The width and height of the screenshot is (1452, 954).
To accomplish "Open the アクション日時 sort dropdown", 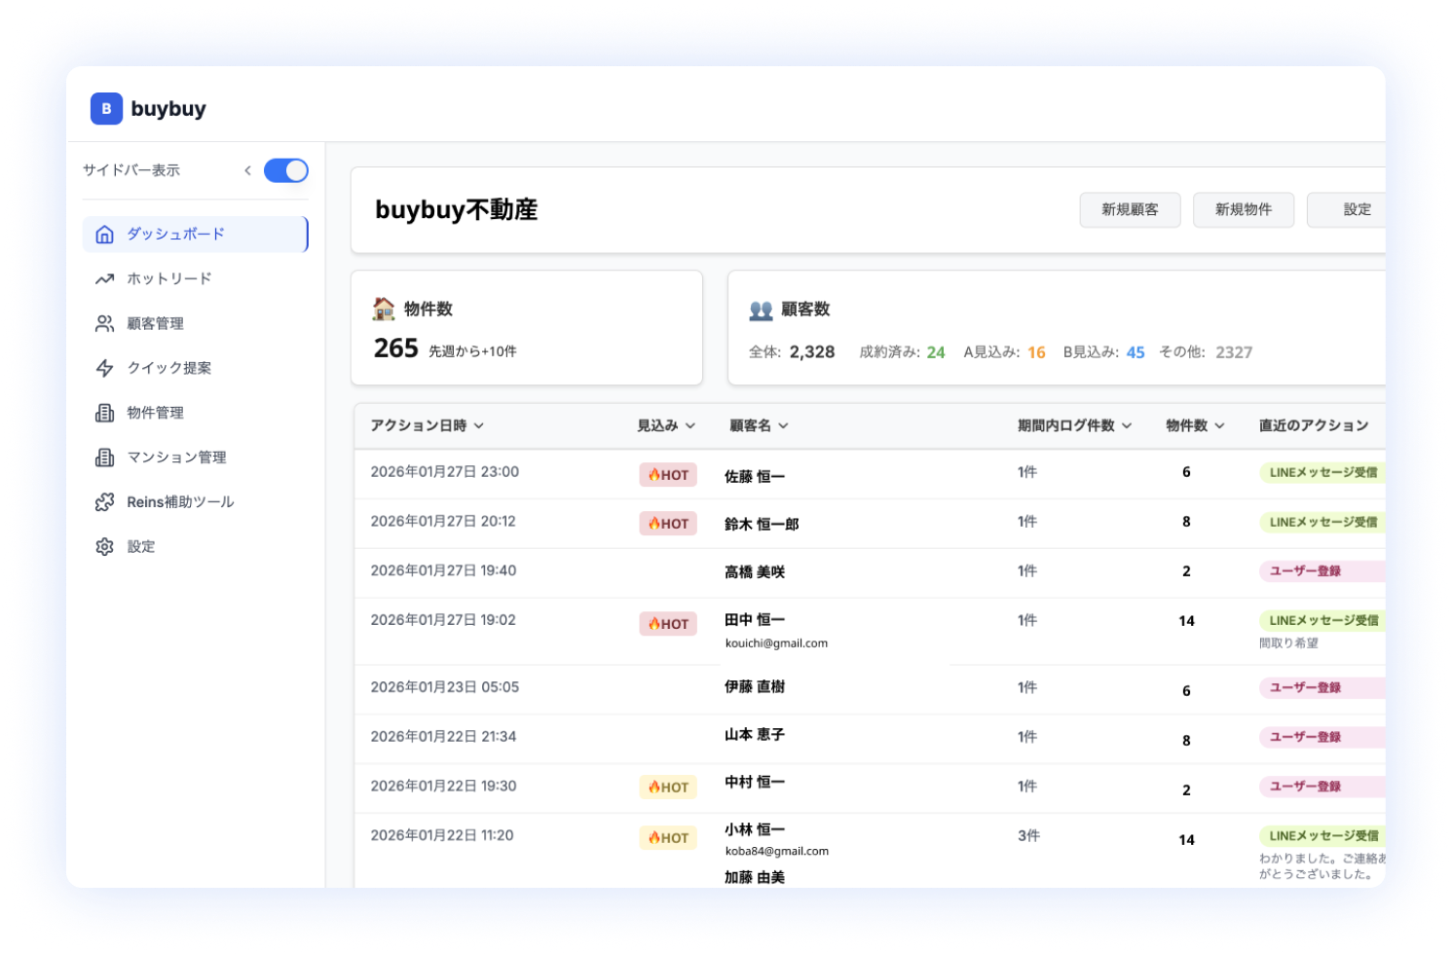I will (x=481, y=425).
